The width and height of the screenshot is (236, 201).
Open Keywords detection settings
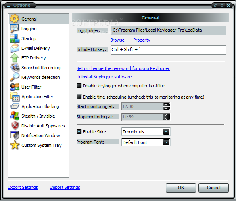point(39,77)
